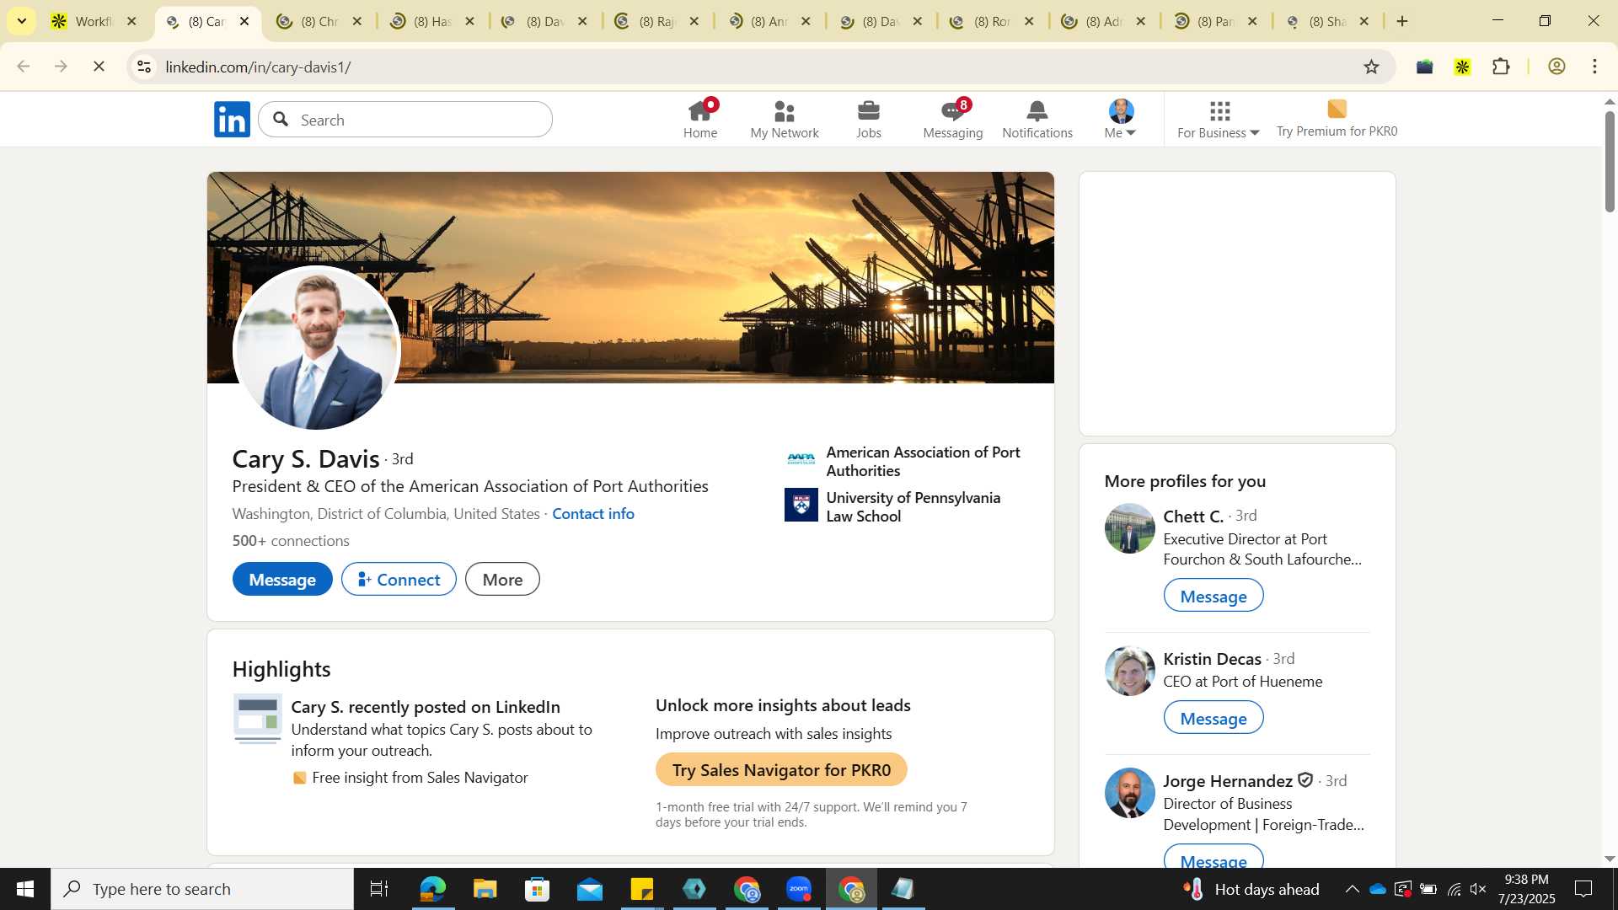
Task: Open University of Pennsylvania Law School link
Action: point(893,506)
